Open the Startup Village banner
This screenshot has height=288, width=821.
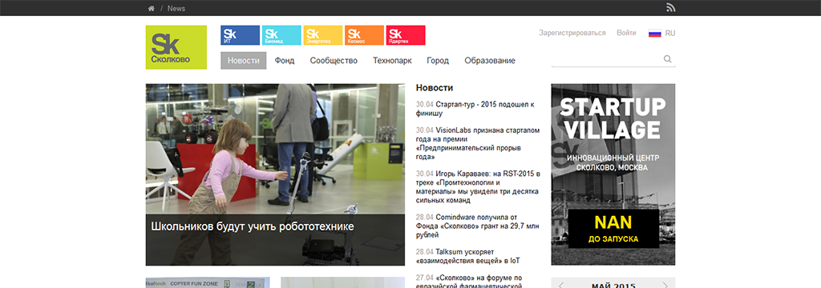point(613,174)
